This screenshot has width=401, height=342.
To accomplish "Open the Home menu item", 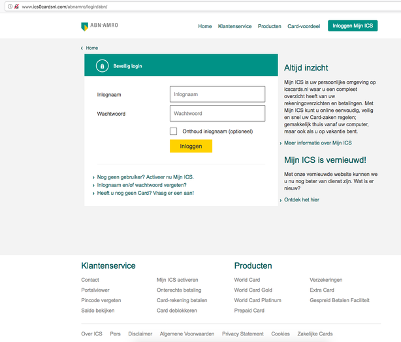I will [205, 26].
